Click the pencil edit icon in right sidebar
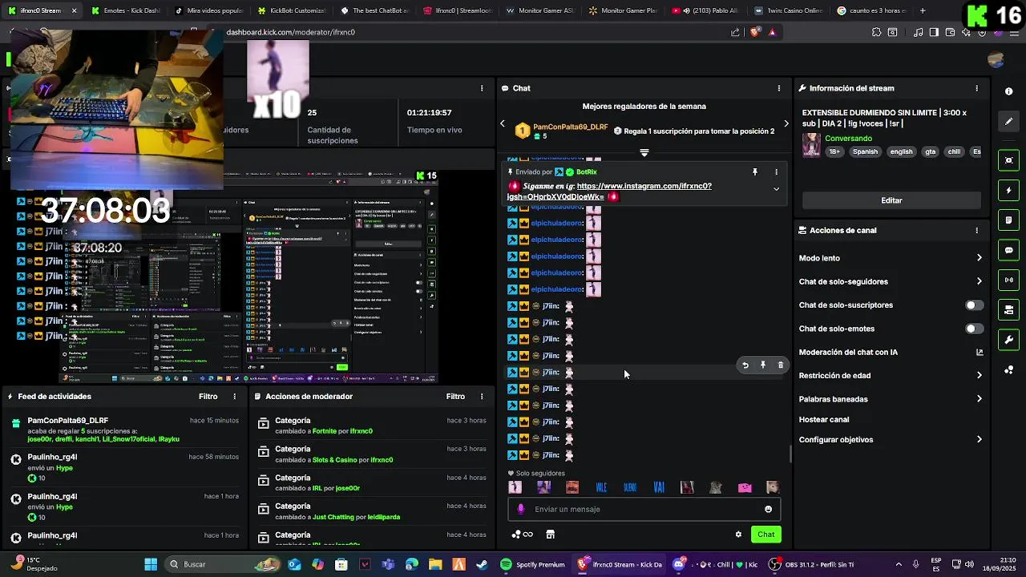Image resolution: width=1026 pixels, height=577 pixels. tap(1009, 121)
